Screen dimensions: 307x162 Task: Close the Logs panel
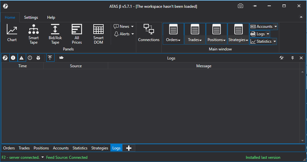(301, 58)
